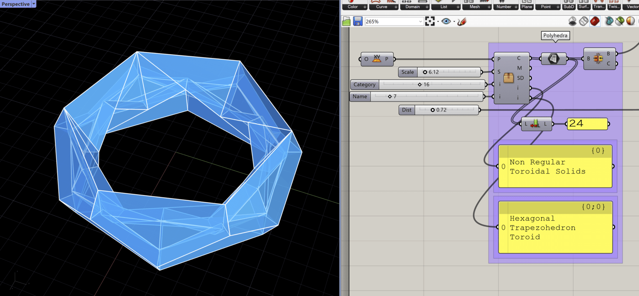The image size is (639, 296).
Task: Click the Category slider name label
Action: tap(365, 84)
